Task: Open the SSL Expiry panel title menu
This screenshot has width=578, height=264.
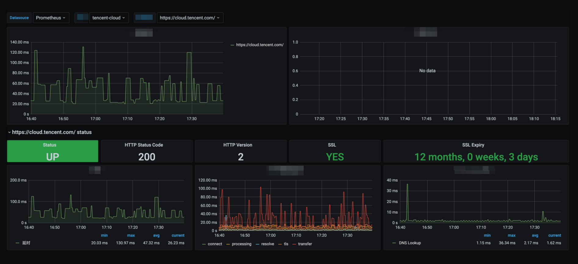Action: tap(473, 145)
